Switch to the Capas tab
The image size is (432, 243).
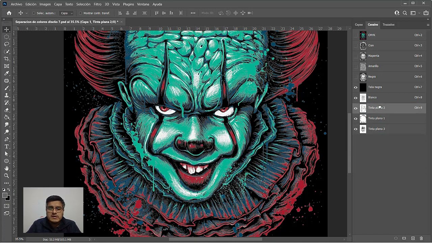point(359,25)
